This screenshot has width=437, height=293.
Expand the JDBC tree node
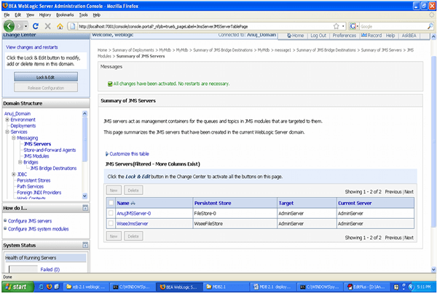14,174
